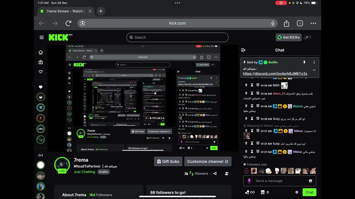Click the Replying to Nizora line
355x199 pixels.
271,126
